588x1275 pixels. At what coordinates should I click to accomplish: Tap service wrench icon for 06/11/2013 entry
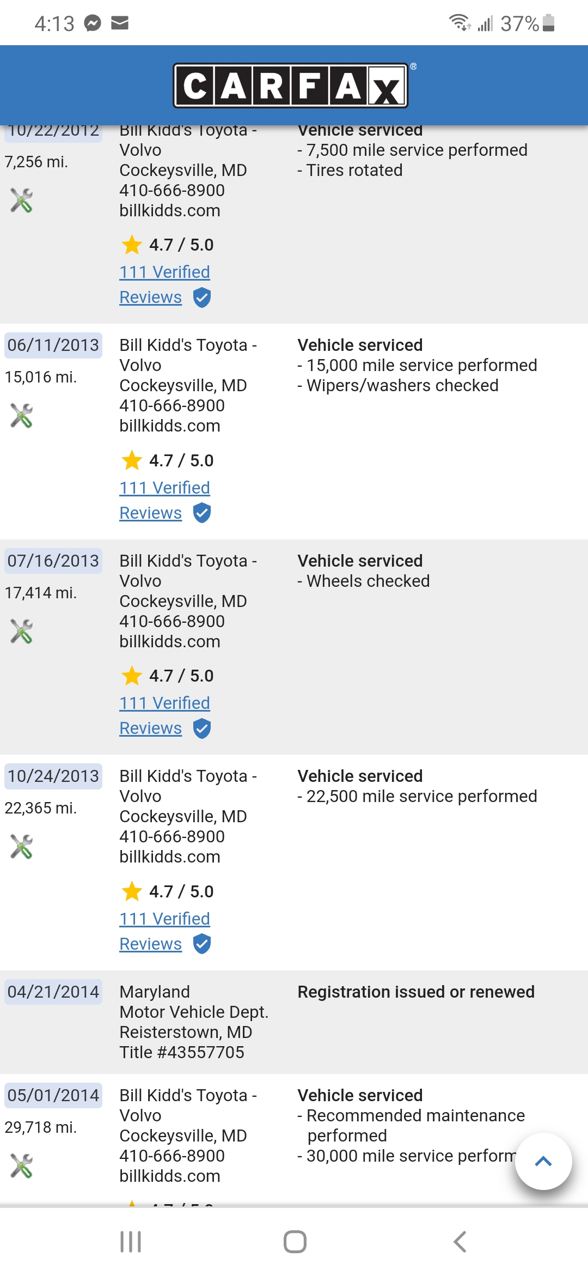point(22,416)
